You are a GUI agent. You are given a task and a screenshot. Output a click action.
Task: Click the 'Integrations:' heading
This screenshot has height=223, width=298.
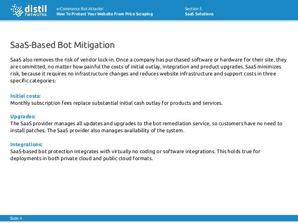tap(26, 144)
